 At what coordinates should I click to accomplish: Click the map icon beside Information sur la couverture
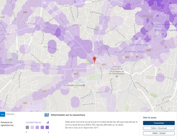[46, 115]
